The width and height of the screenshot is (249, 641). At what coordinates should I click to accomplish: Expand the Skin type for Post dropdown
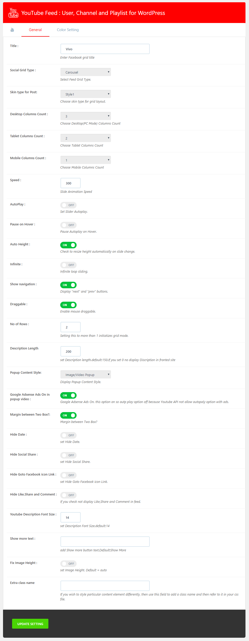click(x=85, y=94)
